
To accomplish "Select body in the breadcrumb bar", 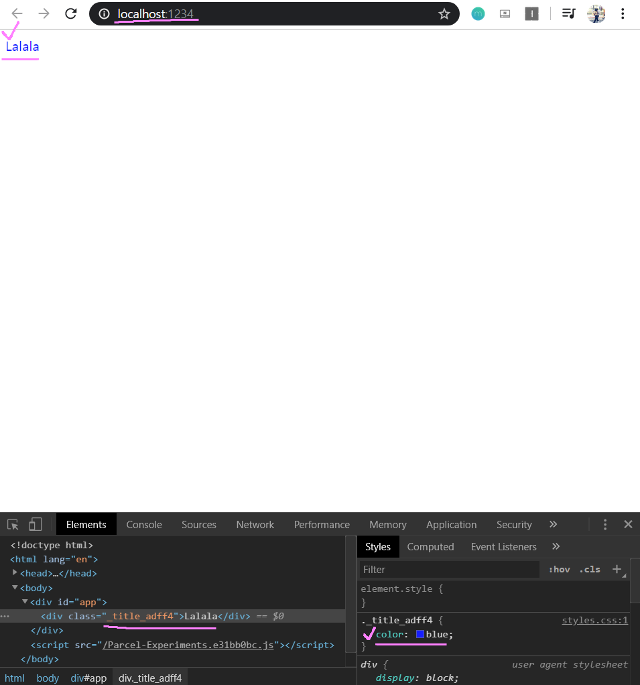I will [x=48, y=678].
